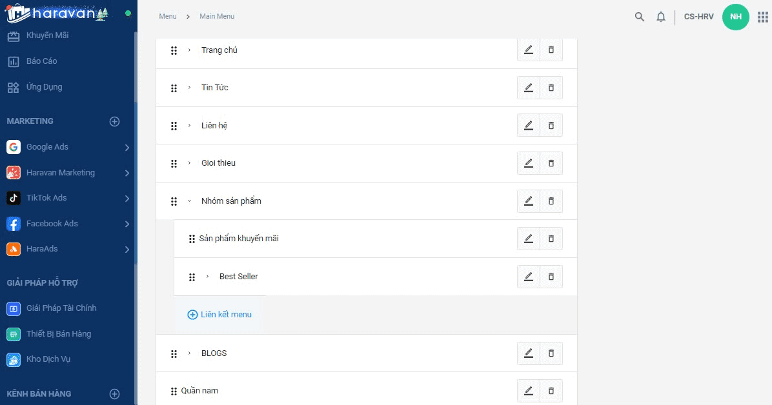
Task: Open the NH user avatar
Action: 735,17
